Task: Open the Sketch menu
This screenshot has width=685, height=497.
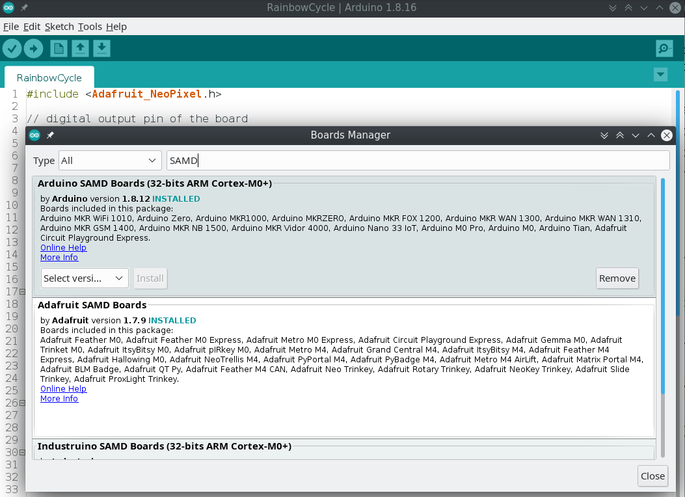Action: point(59,27)
